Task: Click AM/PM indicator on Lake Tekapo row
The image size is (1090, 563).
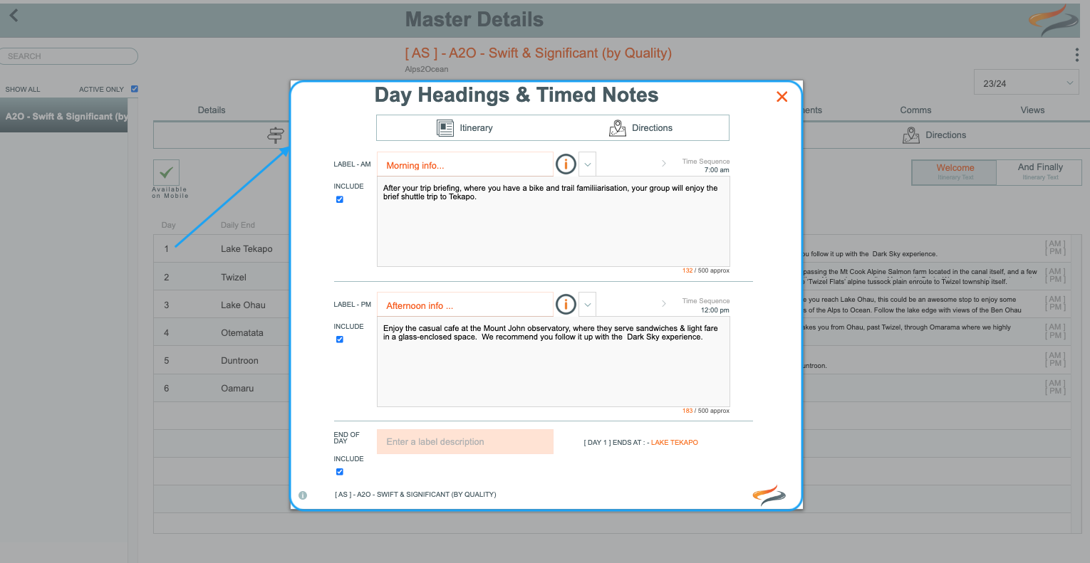Action: point(1055,248)
